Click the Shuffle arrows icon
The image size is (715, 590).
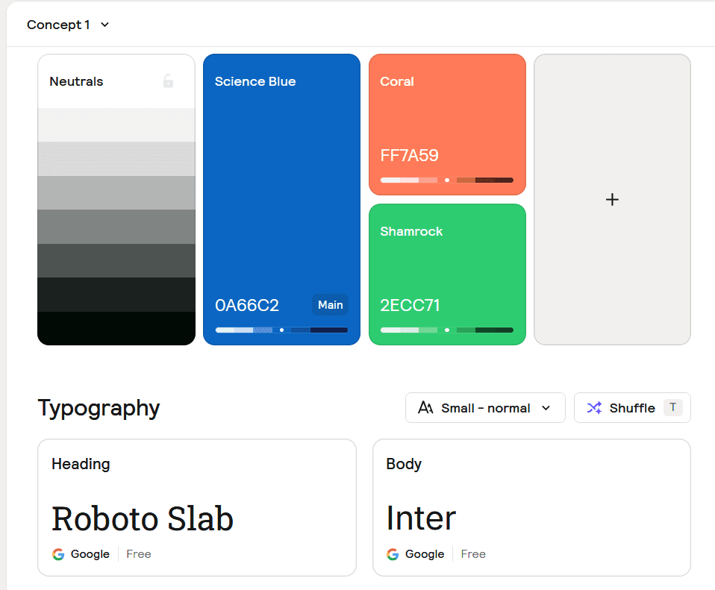pos(594,408)
